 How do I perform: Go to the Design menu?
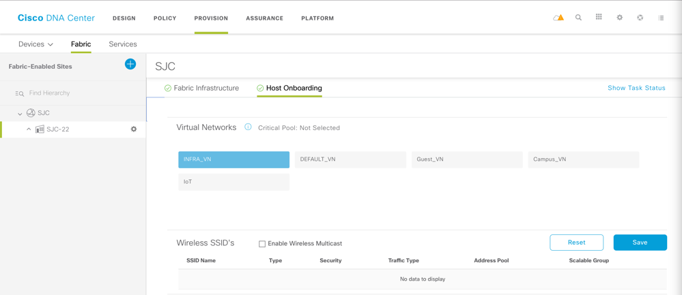[124, 18]
